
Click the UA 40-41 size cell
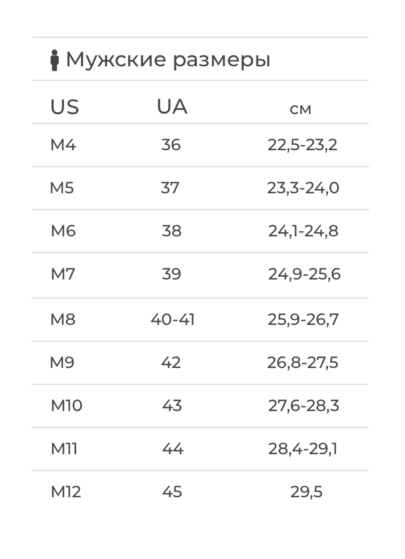point(173,320)
